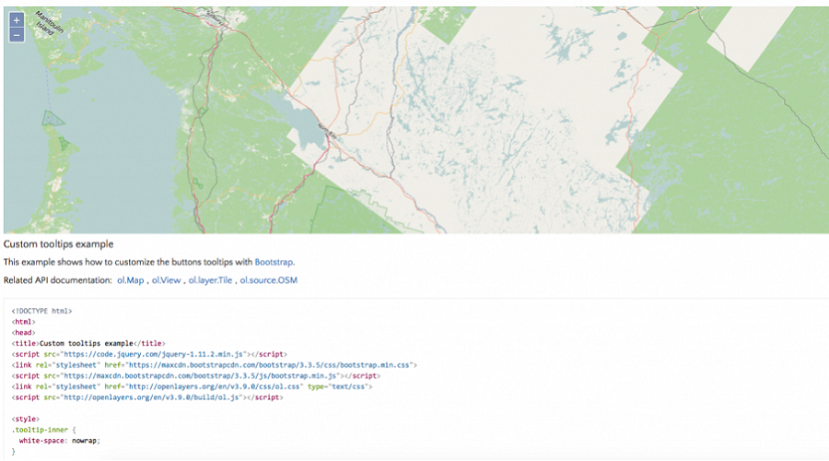Click the ol.css stylesheet URL in code
The width and height of the screenshot is (829, 461).
tap(216, 386)
